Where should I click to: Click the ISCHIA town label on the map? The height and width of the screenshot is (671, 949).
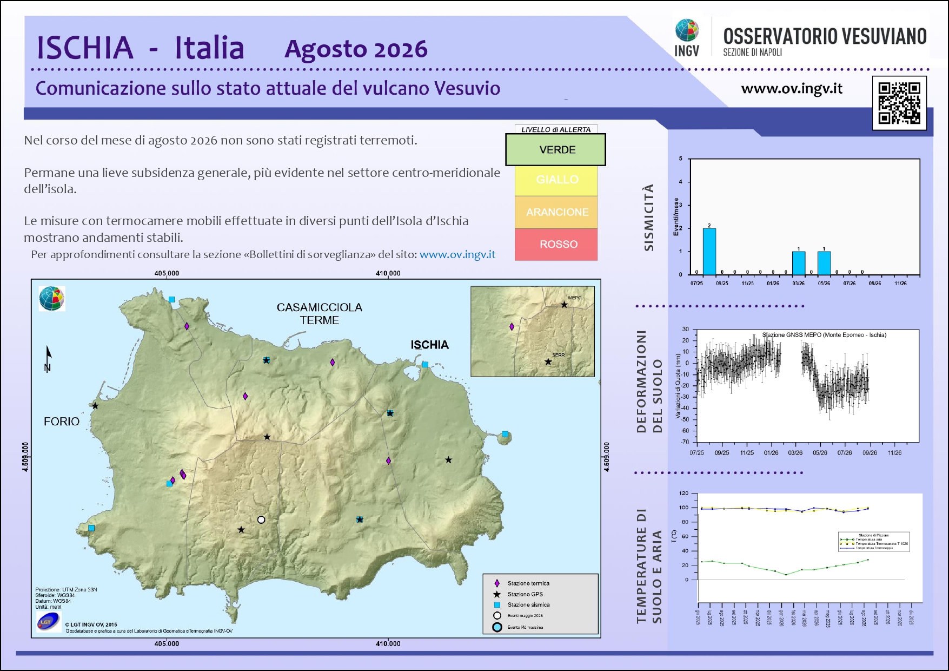click(x=429, y=345)
